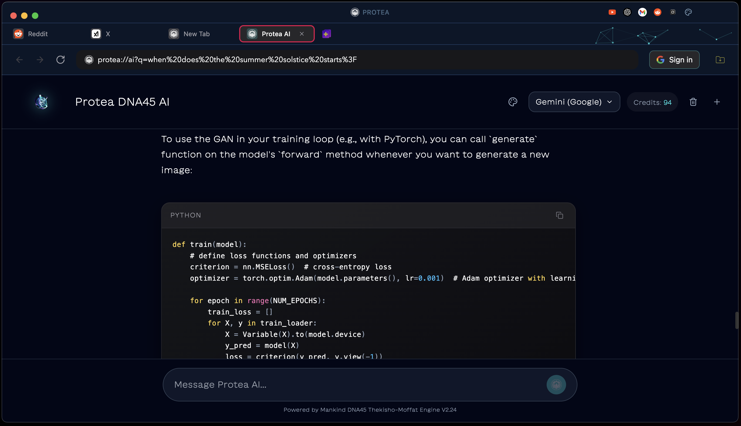The height and width of the screenshot is (426, 741).
Task: Send message with Protea send button
Action: (x=556, y=384)
